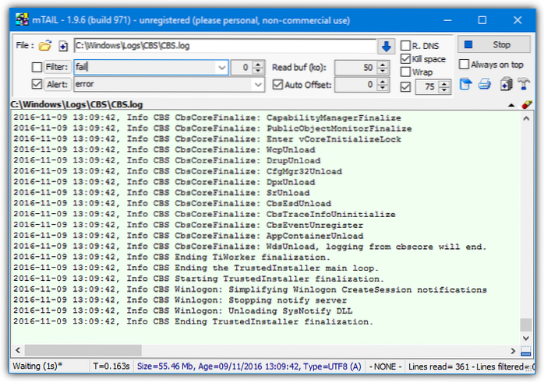Click the vertical scrollbar up arrow
The height and width of the screenshot is (382, 544).
[525, 118]
